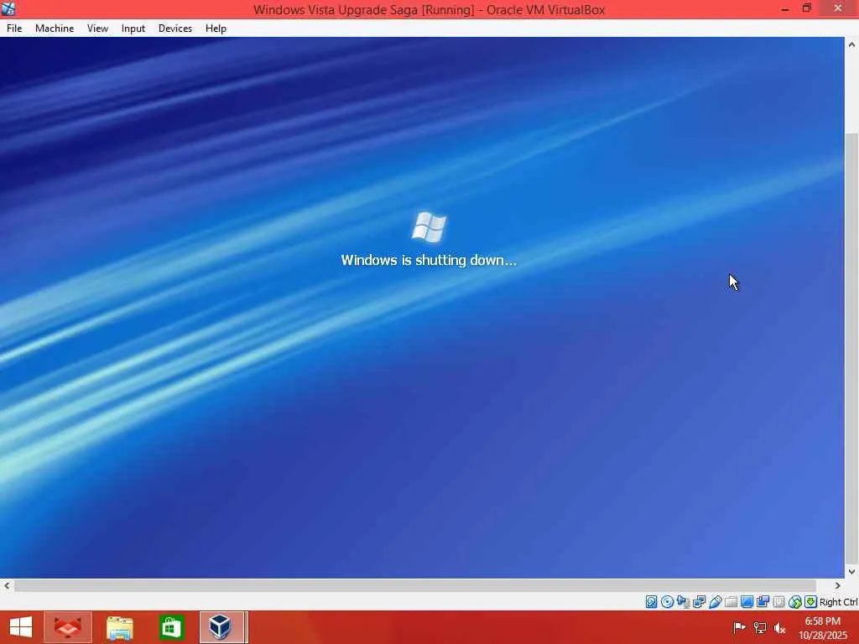859x644 pixels.
Task: Click the network adapters status icon
Action: pos(699,602)
